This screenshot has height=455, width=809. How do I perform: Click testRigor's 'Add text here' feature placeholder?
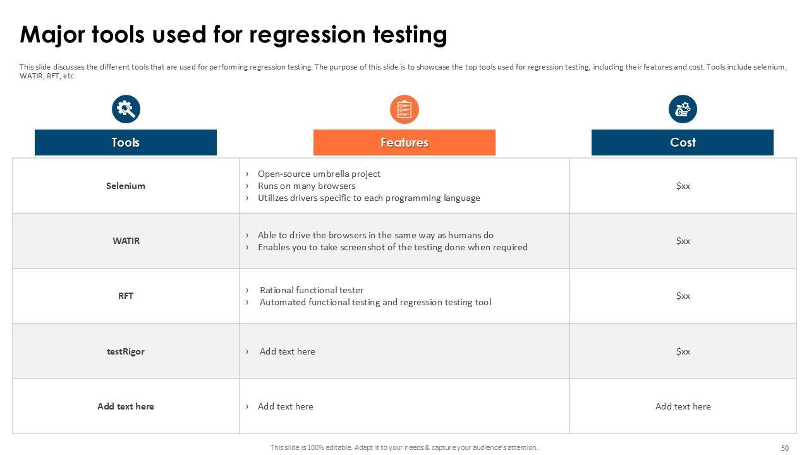(287, 351)
